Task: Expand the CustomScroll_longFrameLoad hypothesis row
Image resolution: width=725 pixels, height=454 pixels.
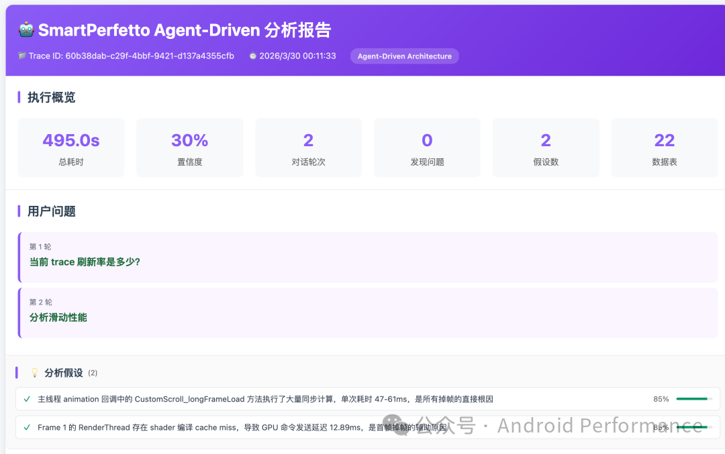Action: 368,399
